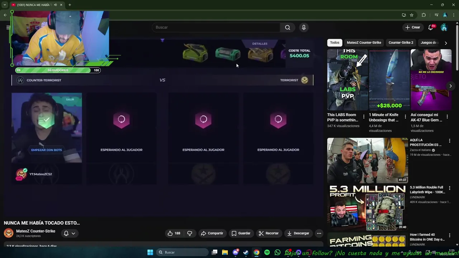Dislike the video with thumbs down

190,233
